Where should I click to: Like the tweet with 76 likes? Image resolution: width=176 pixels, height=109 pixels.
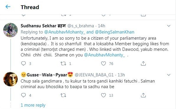pos(103,63)
